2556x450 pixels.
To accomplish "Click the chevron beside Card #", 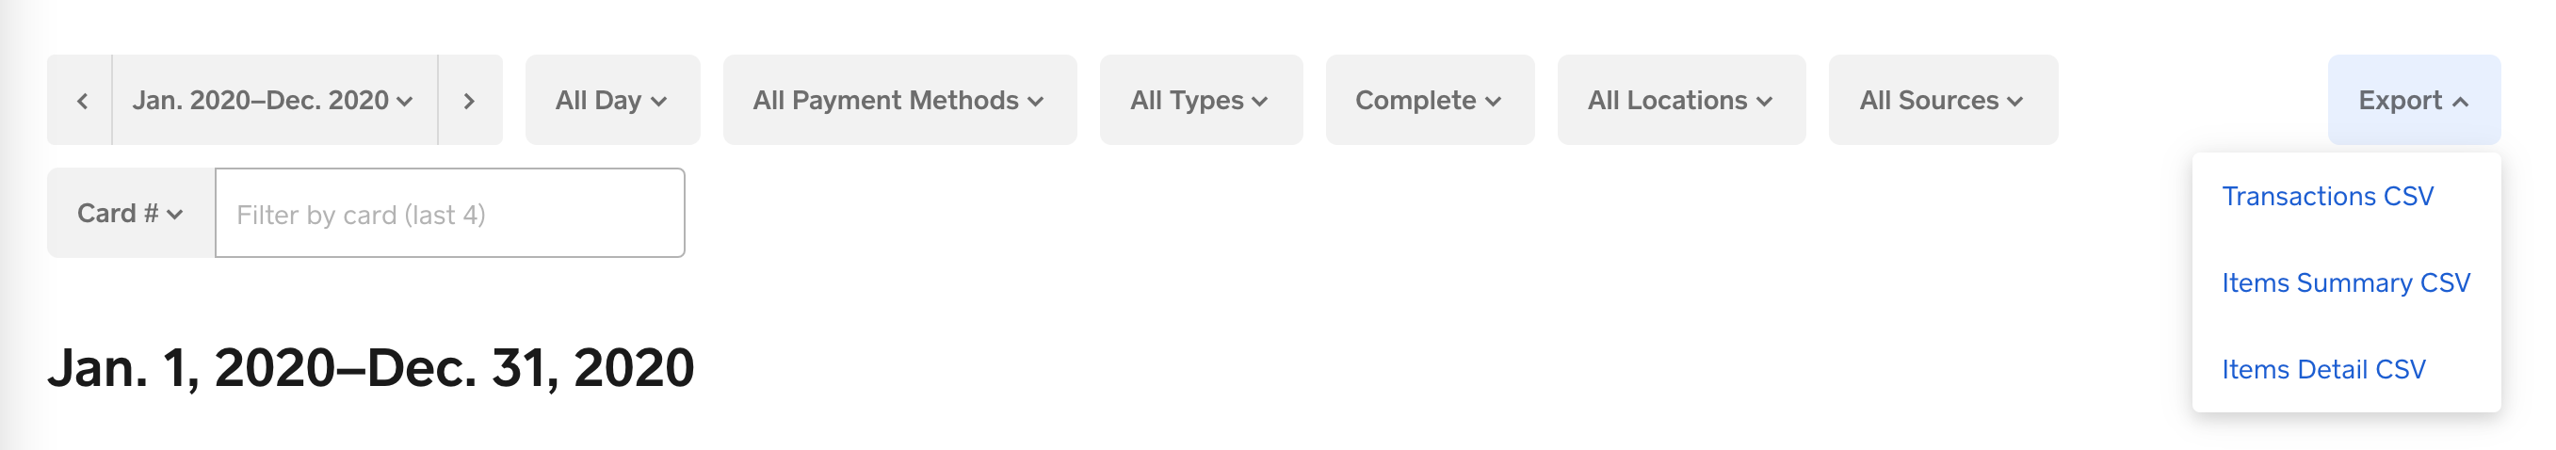I will pyautogui.click(x=175, y=215).
